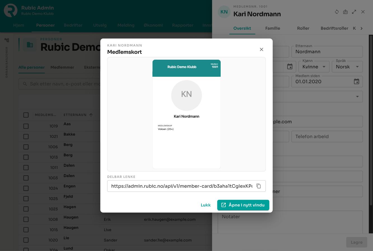Click the Etternavn input field
Image resolution: width=373 pixels, height=251 pixels.
[x=327, y=52]
